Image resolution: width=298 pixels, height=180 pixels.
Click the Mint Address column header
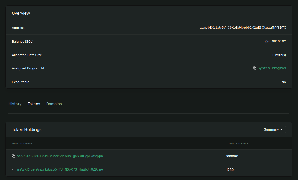pyautogui.click(x=22, y=143)
